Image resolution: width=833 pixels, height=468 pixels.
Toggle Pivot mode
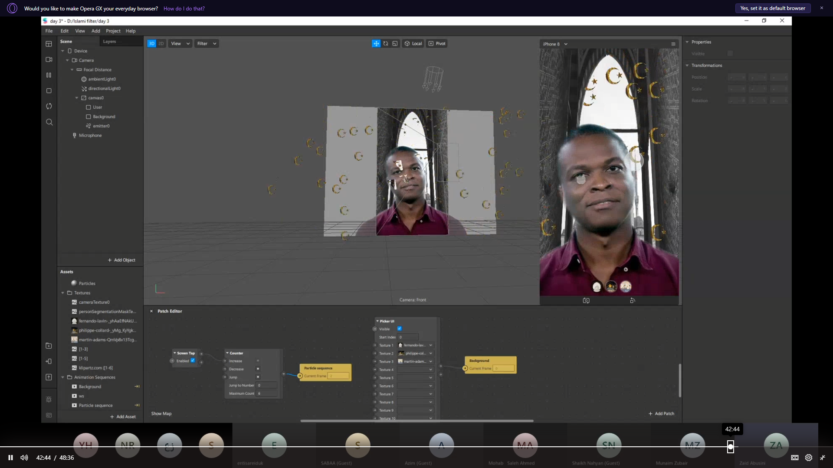(437, 43)
